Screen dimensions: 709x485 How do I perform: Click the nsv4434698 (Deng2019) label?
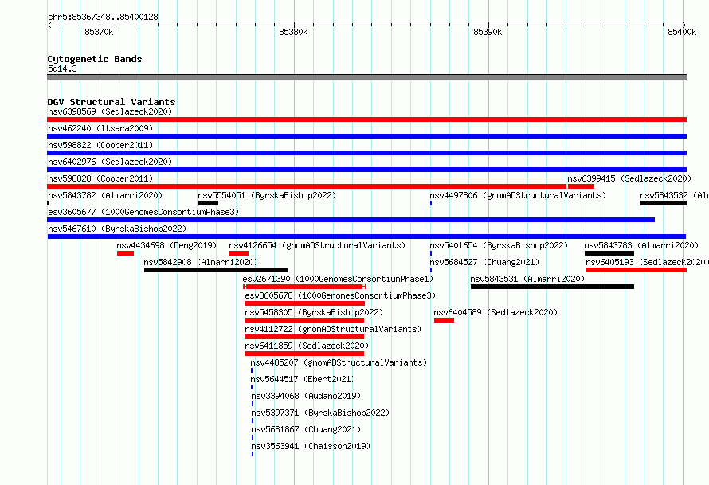point(166,245)
